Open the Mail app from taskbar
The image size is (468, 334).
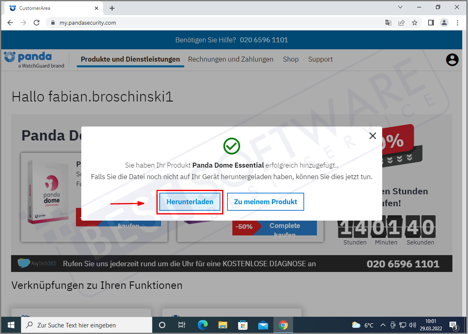click(x=263, y=325)
